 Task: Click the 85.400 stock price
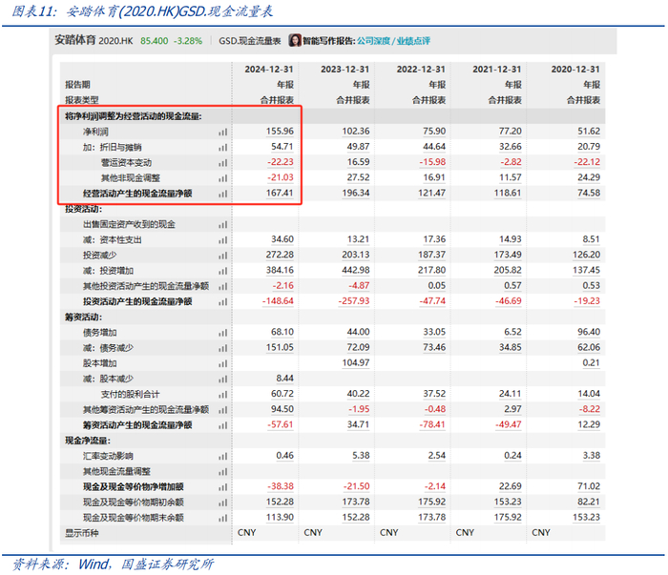click(x=155, y=41)
